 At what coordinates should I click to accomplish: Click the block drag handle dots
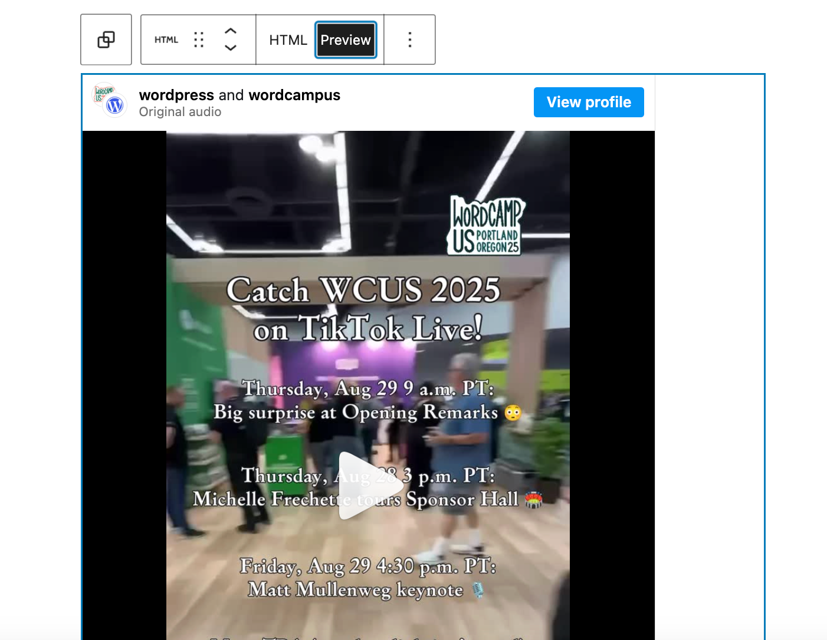pos(199,39)
